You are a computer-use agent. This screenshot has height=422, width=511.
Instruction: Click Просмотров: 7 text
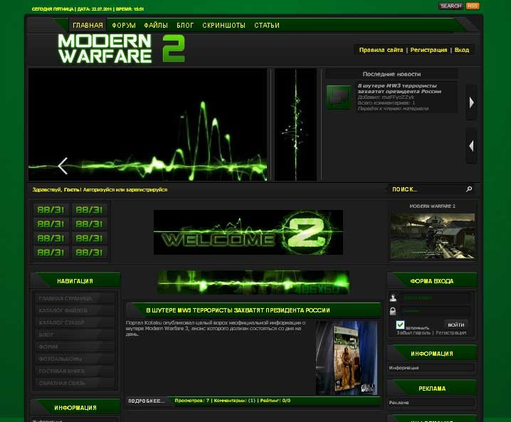[192, 401]
